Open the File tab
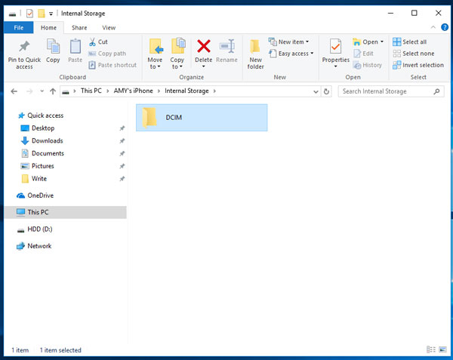The image size is (453, 360). [x=19, y=28]
